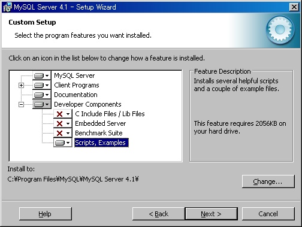
Task: Collapse the Developer Components tree node
Action: coord(21,104)
